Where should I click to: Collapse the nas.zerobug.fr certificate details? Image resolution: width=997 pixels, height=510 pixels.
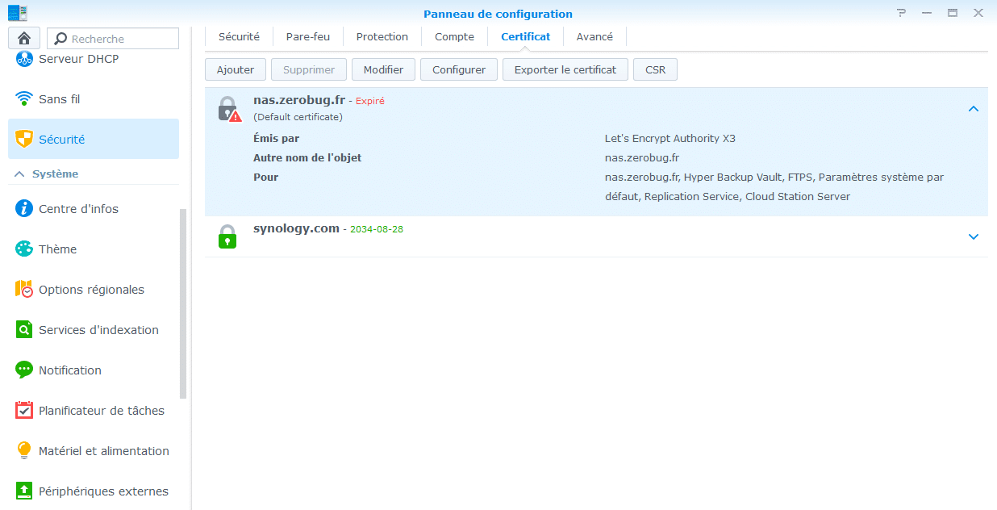click(973, 109)
